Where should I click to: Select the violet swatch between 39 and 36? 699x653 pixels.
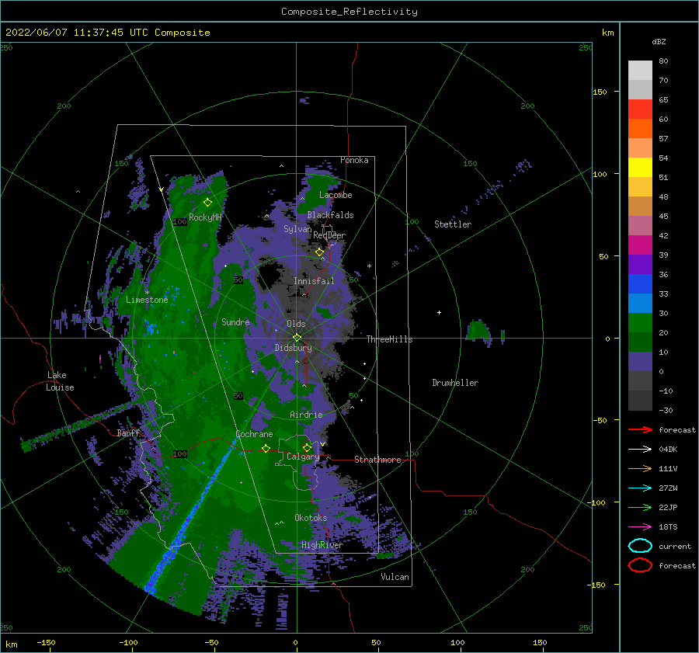click(x=640, y=264)
